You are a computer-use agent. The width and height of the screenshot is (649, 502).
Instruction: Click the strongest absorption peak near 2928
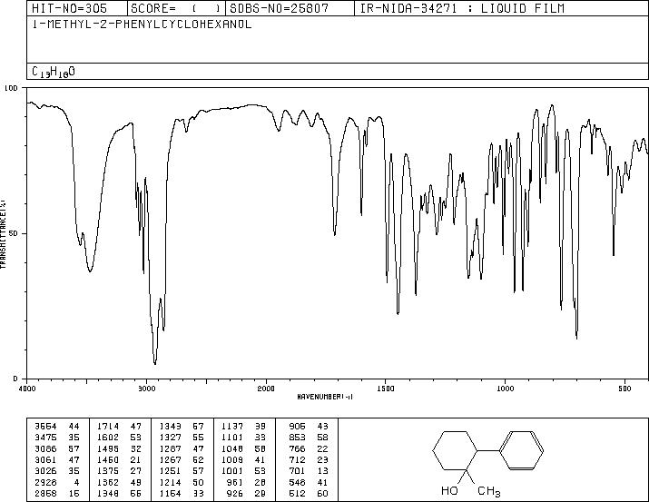pos(155,363)
